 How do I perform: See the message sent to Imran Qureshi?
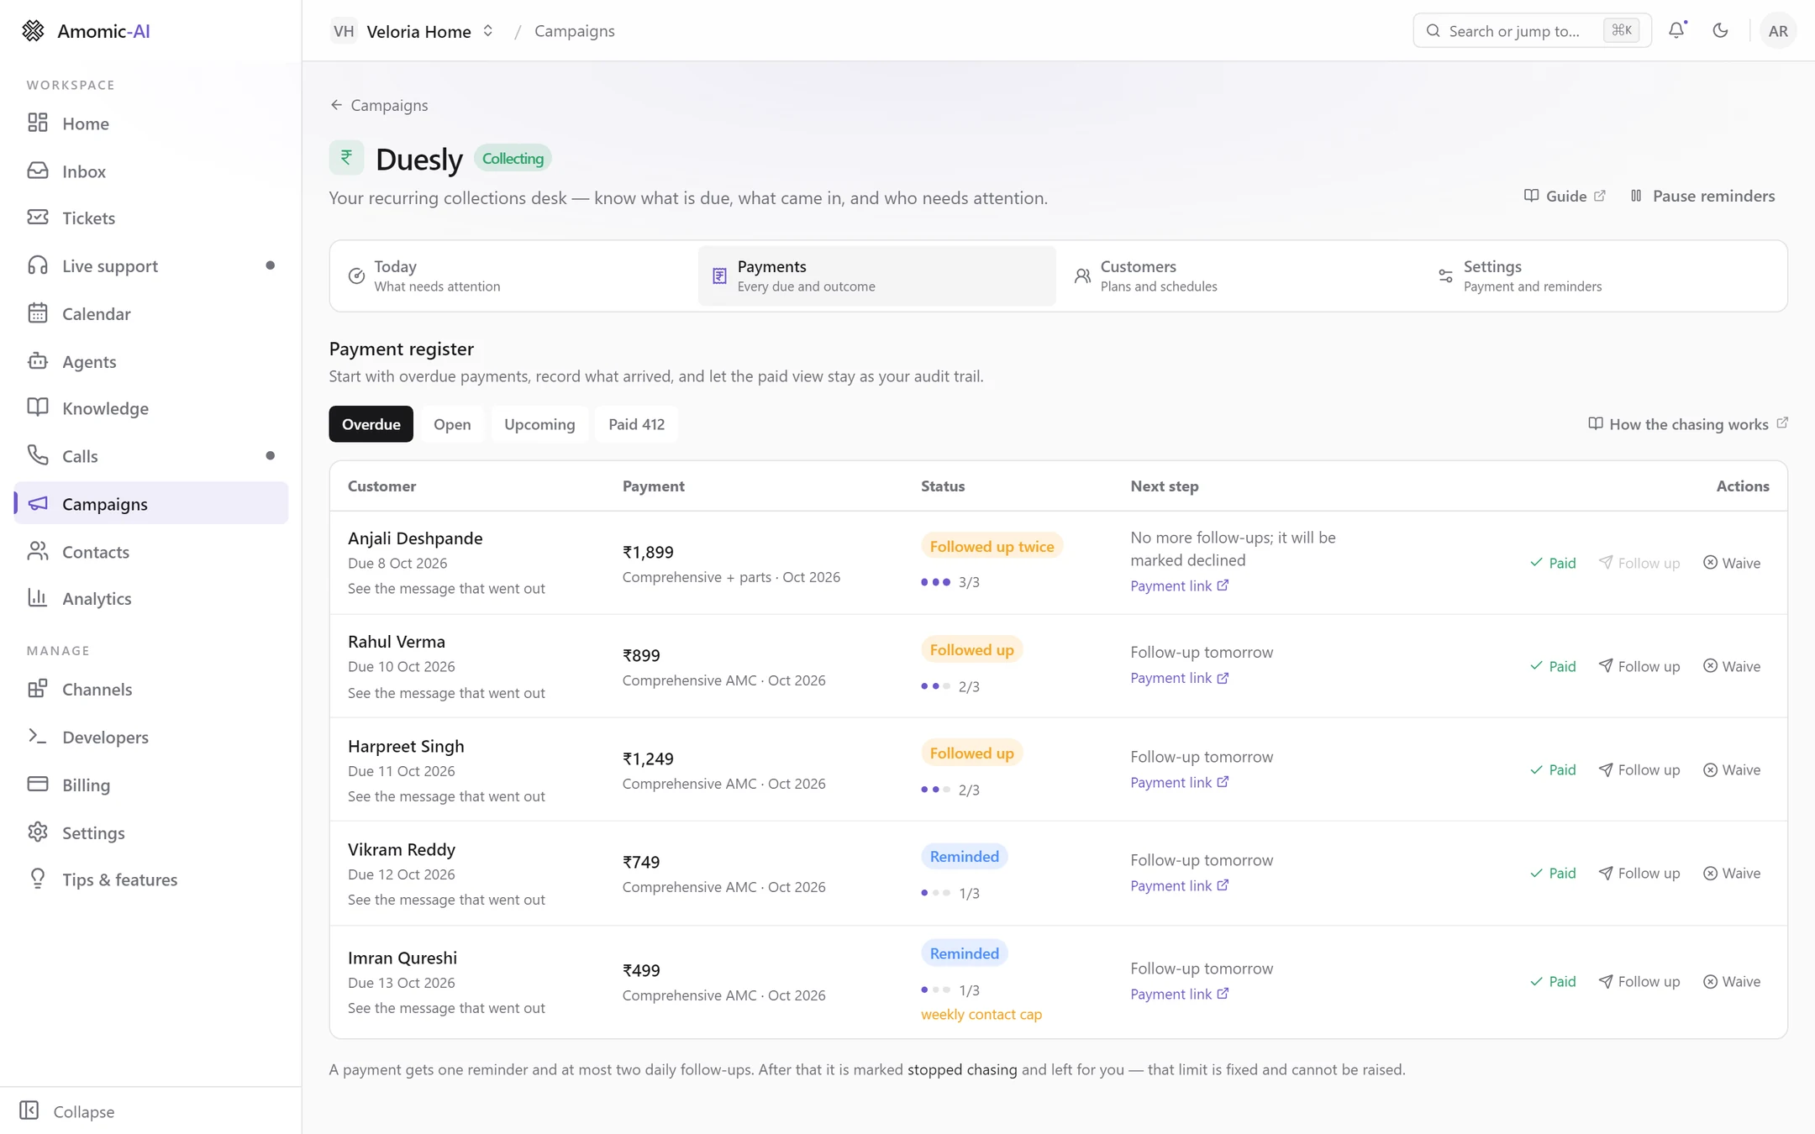pos(446,1007)
